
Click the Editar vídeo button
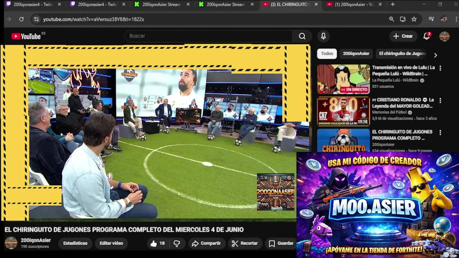(x=111, y=243)
